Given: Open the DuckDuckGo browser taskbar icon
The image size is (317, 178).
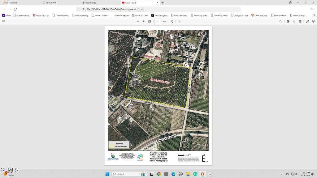Looking at the screenshot, I should pyautogui.click(x=202, y=174).
